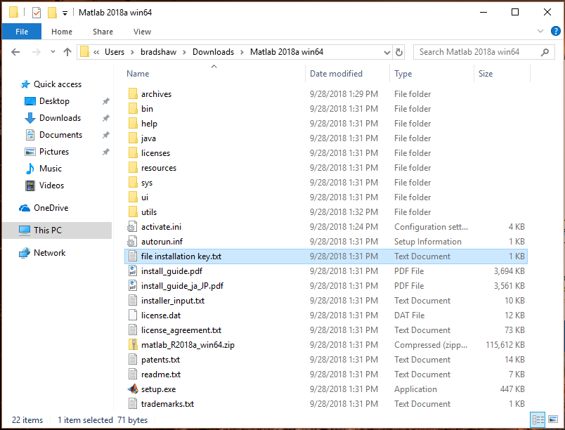The height and width of the screenshot is (430, 565).
Task: Expand the ribbon with the chevron
Action: (540, 31)
